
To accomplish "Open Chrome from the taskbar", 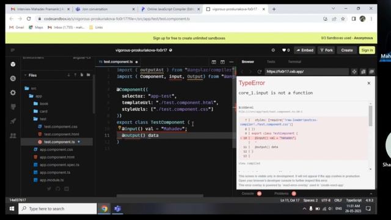I will [x=104, y=208].
